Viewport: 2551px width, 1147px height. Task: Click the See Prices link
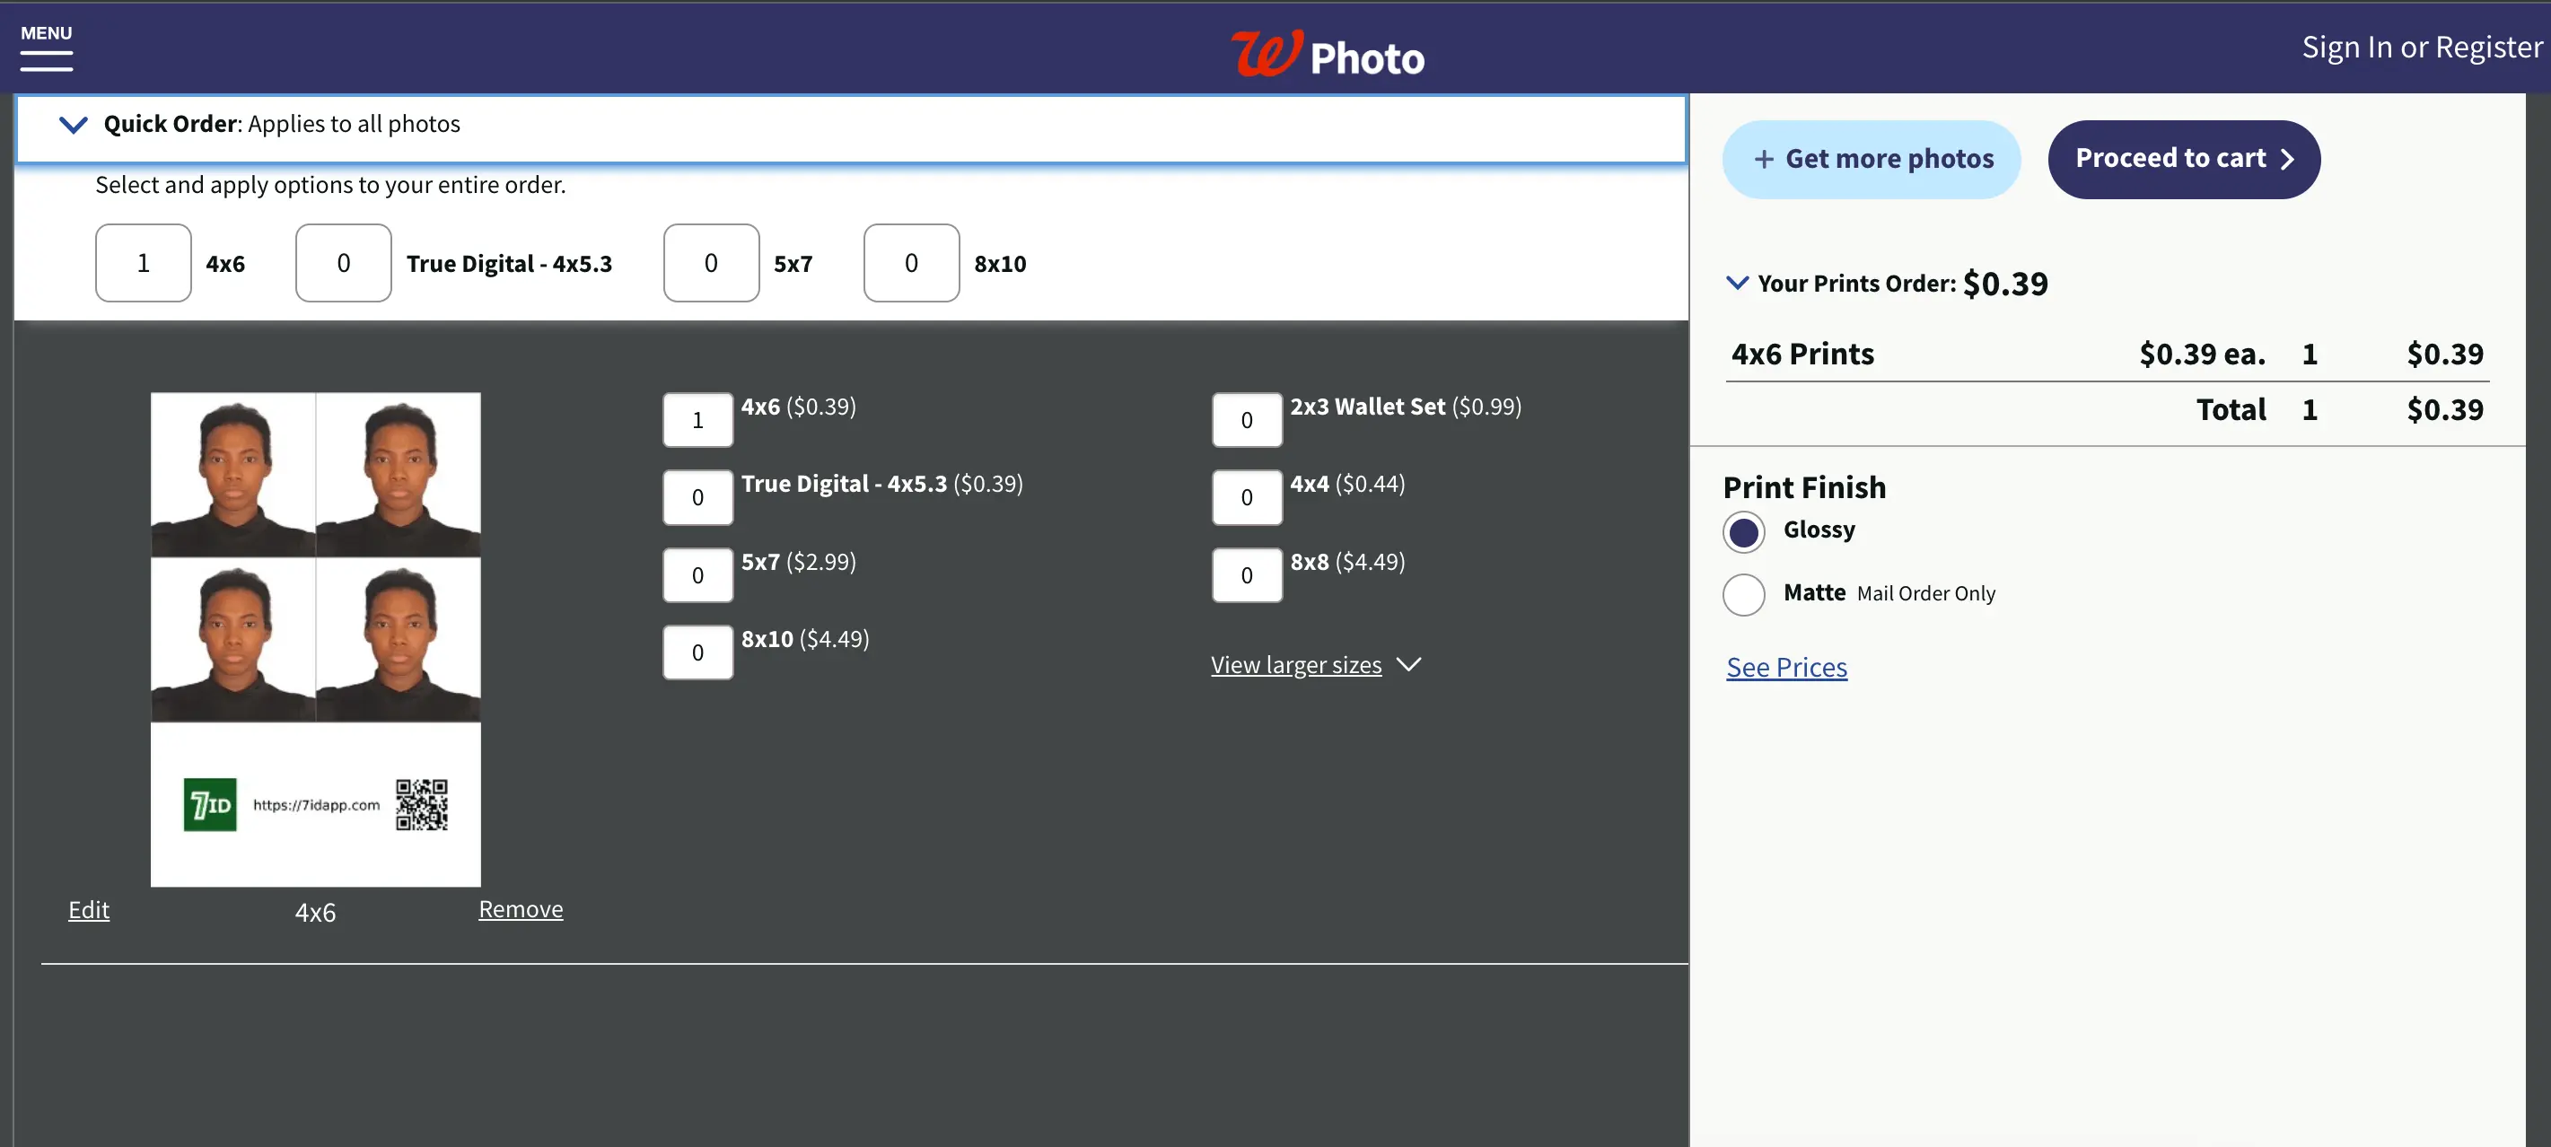[1786, 665]
